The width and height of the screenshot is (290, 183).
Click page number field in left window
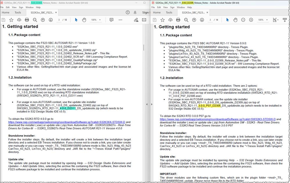pos(59,20)
